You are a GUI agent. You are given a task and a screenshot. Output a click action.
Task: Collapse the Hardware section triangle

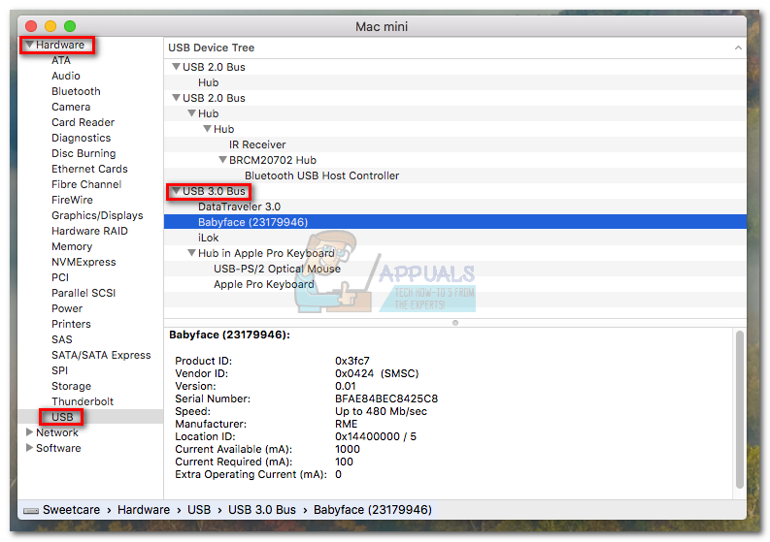pos(29,45)
